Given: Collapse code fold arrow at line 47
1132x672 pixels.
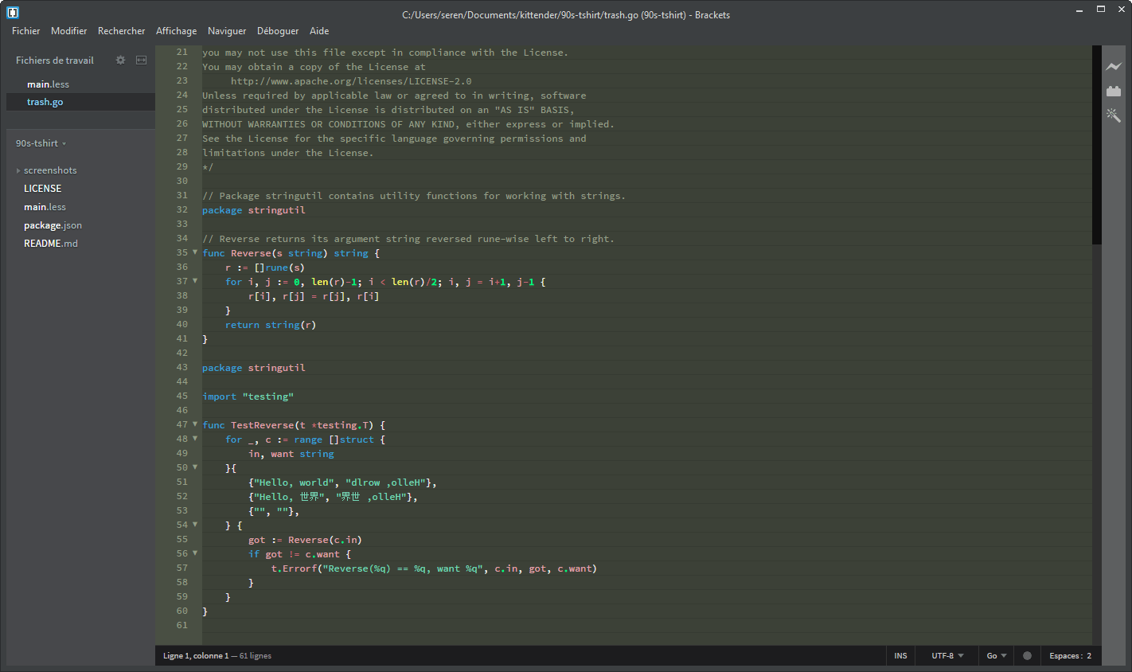Looking at the screenshot, I should [x=195, y=424].
